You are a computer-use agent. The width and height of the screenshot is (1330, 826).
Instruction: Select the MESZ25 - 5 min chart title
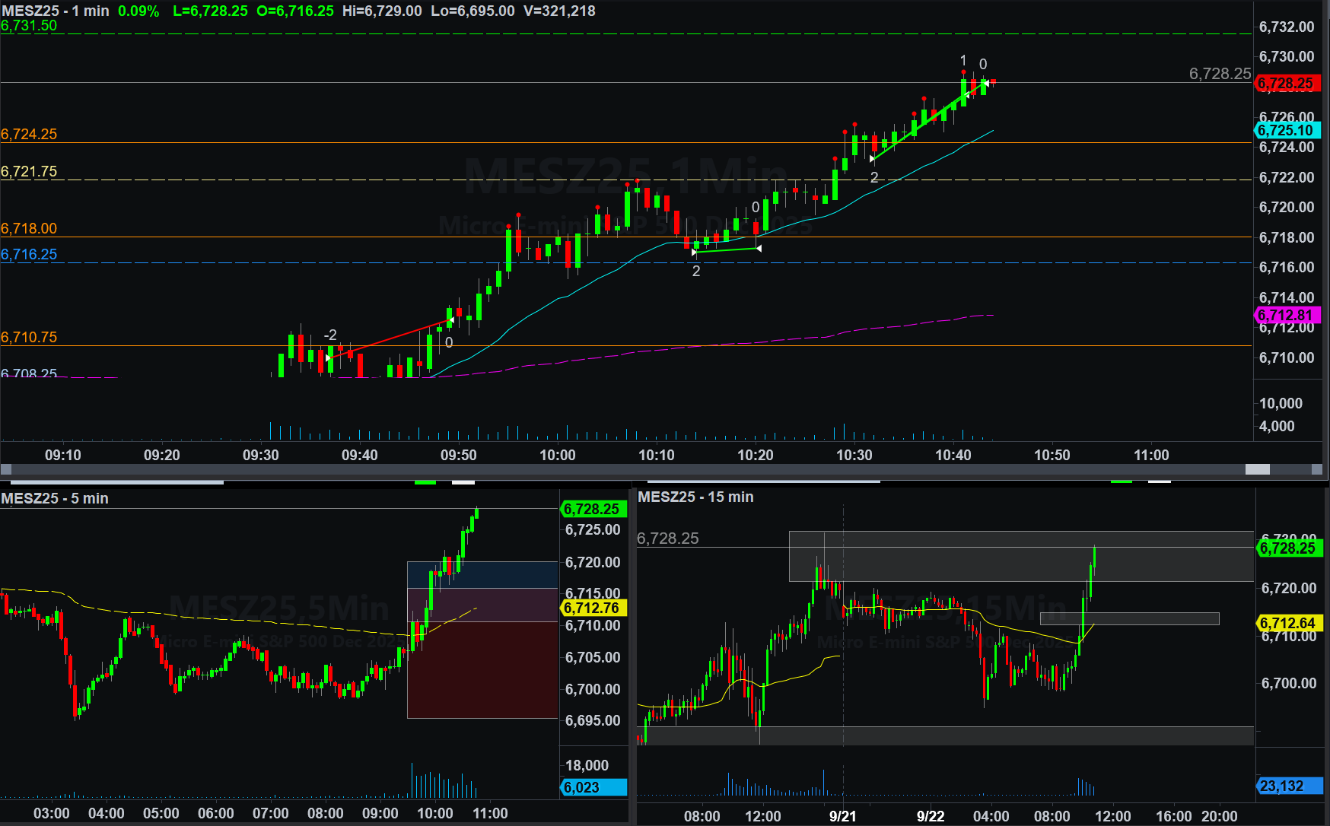[55, 498]
